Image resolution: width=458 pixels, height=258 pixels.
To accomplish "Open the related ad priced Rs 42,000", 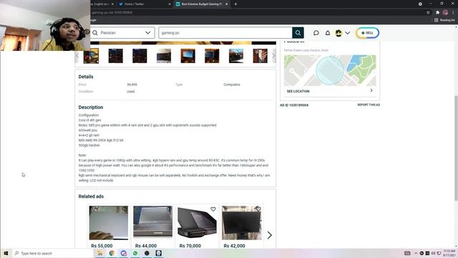I will pyautogui.click(x=241, y=226).
